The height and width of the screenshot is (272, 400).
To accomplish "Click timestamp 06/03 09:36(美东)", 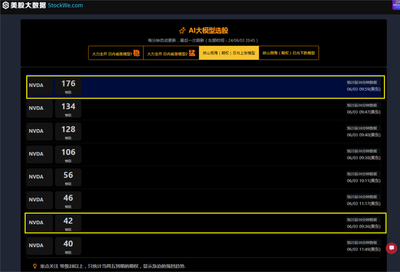I will click(x=363, y=227).
